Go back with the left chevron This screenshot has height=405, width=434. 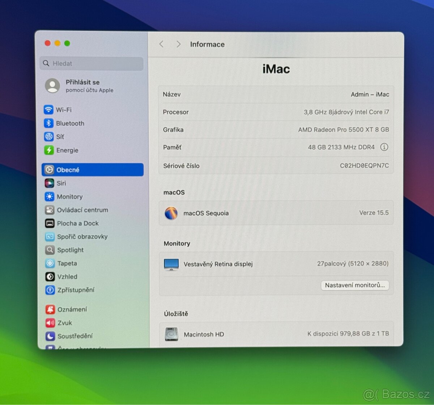point(162,44)
